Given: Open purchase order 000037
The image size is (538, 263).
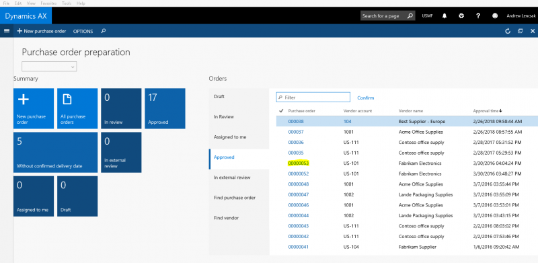Looking at the screenshot, I should (x=296, y=132).
